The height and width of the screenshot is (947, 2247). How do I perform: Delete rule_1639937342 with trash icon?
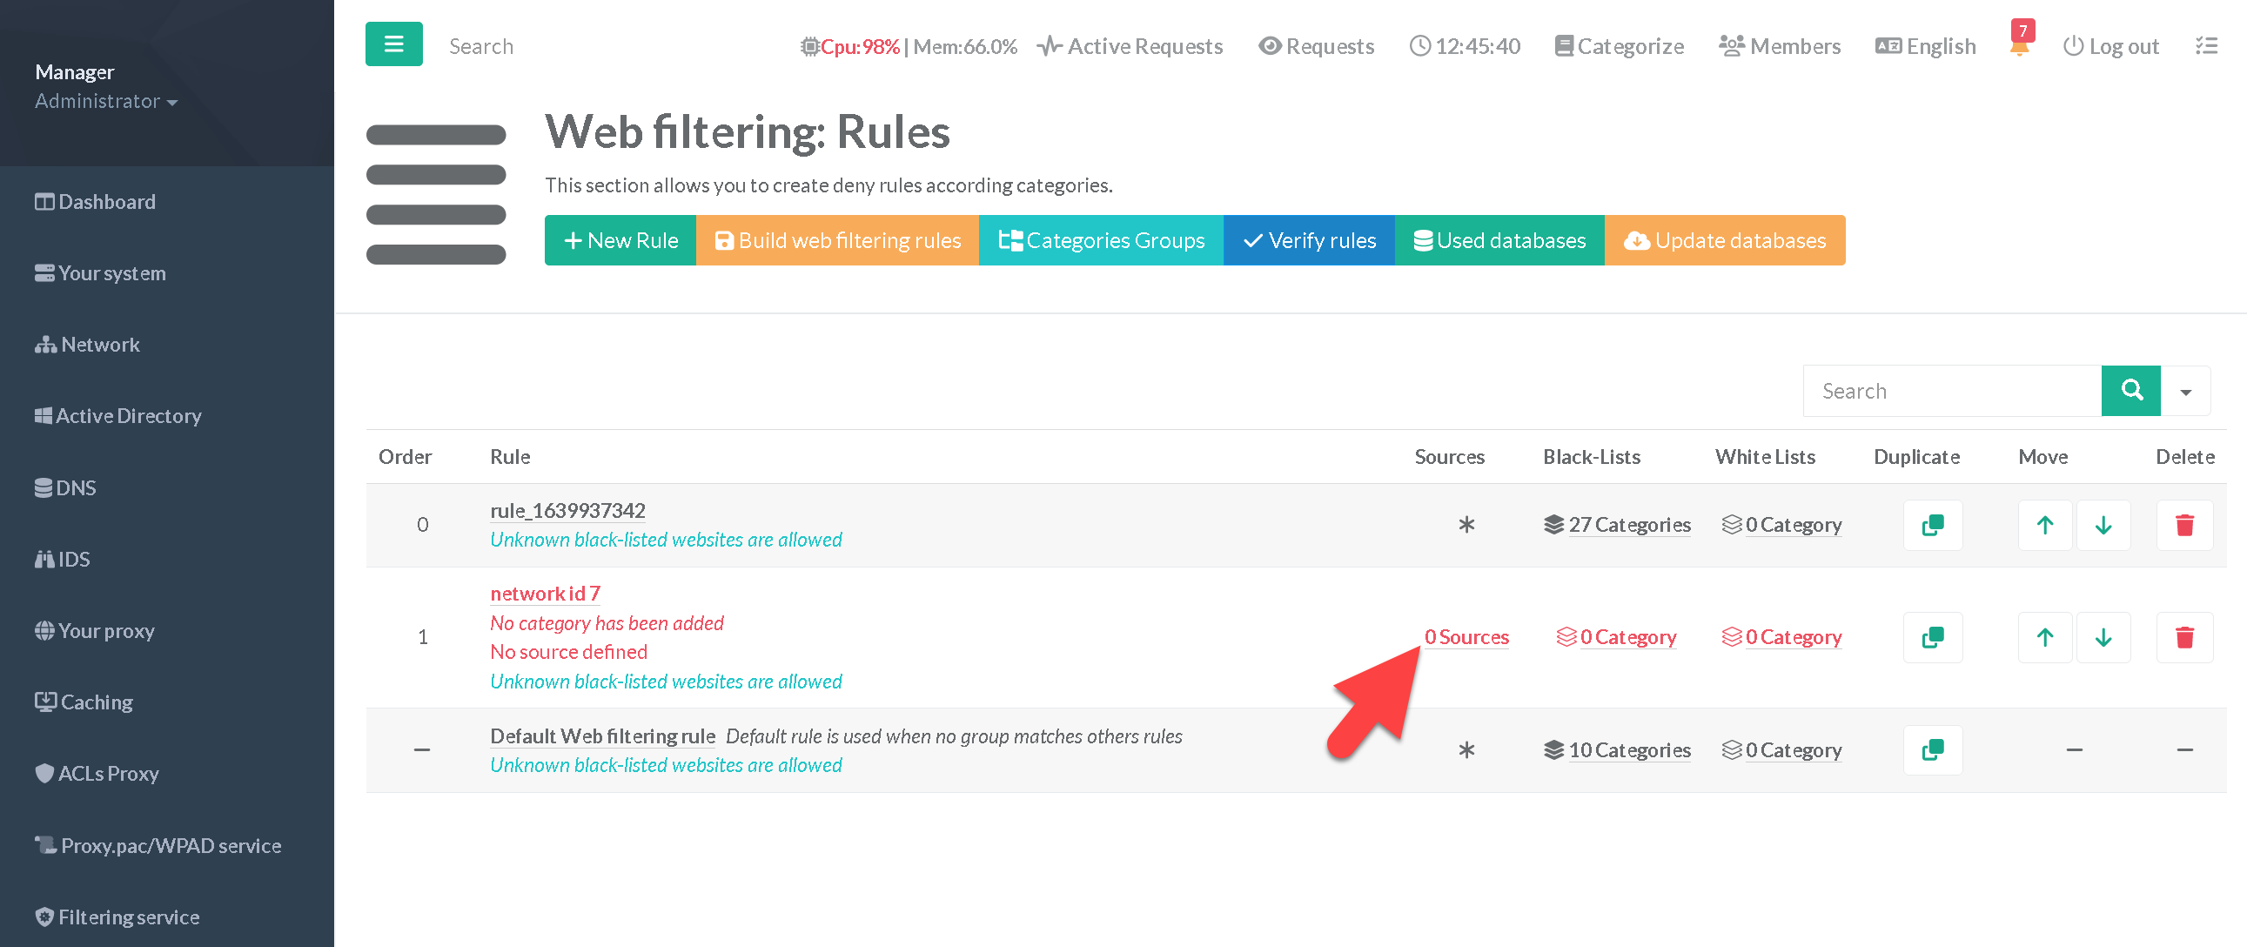coord(2184,526)
